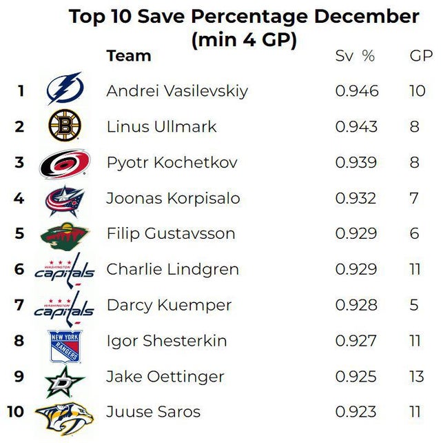This screenshot has height=443, width=441.
Task: Open the Columbus Blue Jackets logo
Action: (64, 199)
